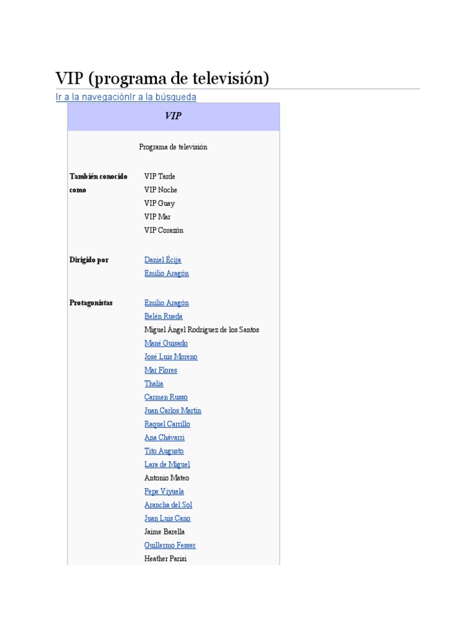Click the 'Ir a la navegación' link
476x635 pixels.
[x=93, y=97]
